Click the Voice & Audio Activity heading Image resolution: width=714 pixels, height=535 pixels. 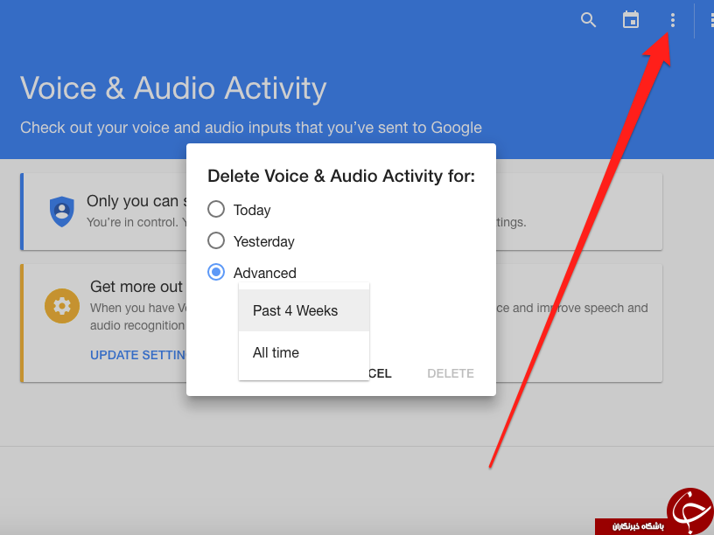pos(173,88)
